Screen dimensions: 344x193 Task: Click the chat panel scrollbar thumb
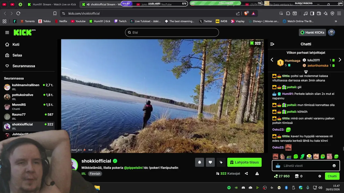coord(343,149)
